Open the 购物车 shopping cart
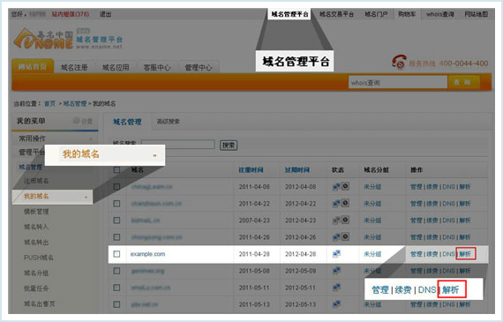 (407, 14)
